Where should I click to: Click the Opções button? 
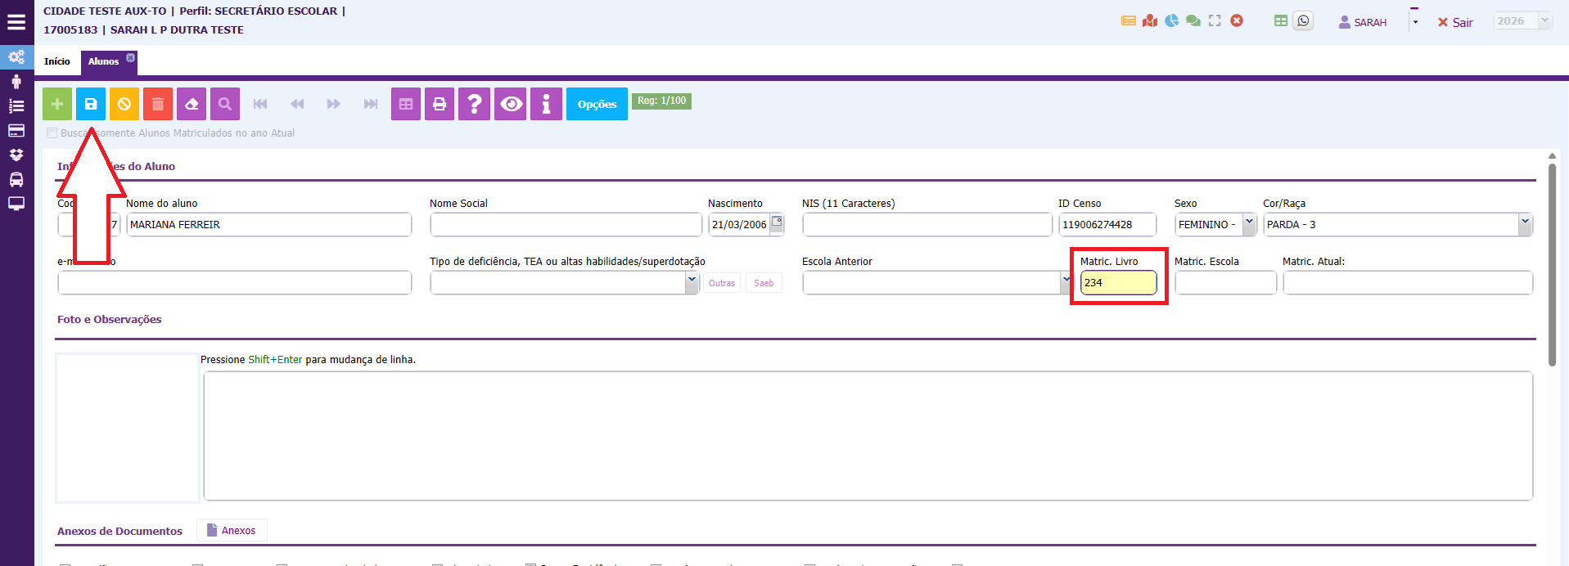click(597, 104)
